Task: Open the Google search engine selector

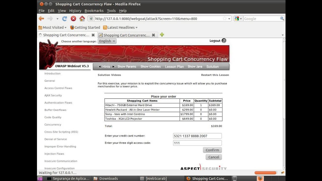Action: pos(238,19)
